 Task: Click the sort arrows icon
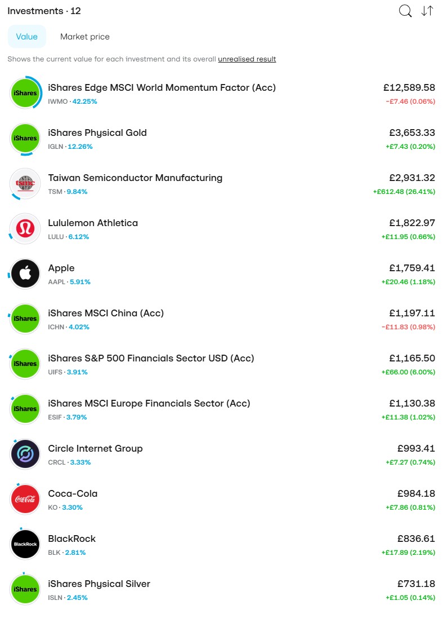click(x=427, y=11)
